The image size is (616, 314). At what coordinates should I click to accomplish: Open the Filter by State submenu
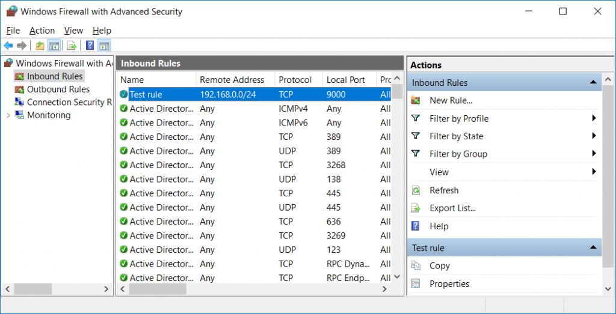pyautogui.click(x=594, y=136)
